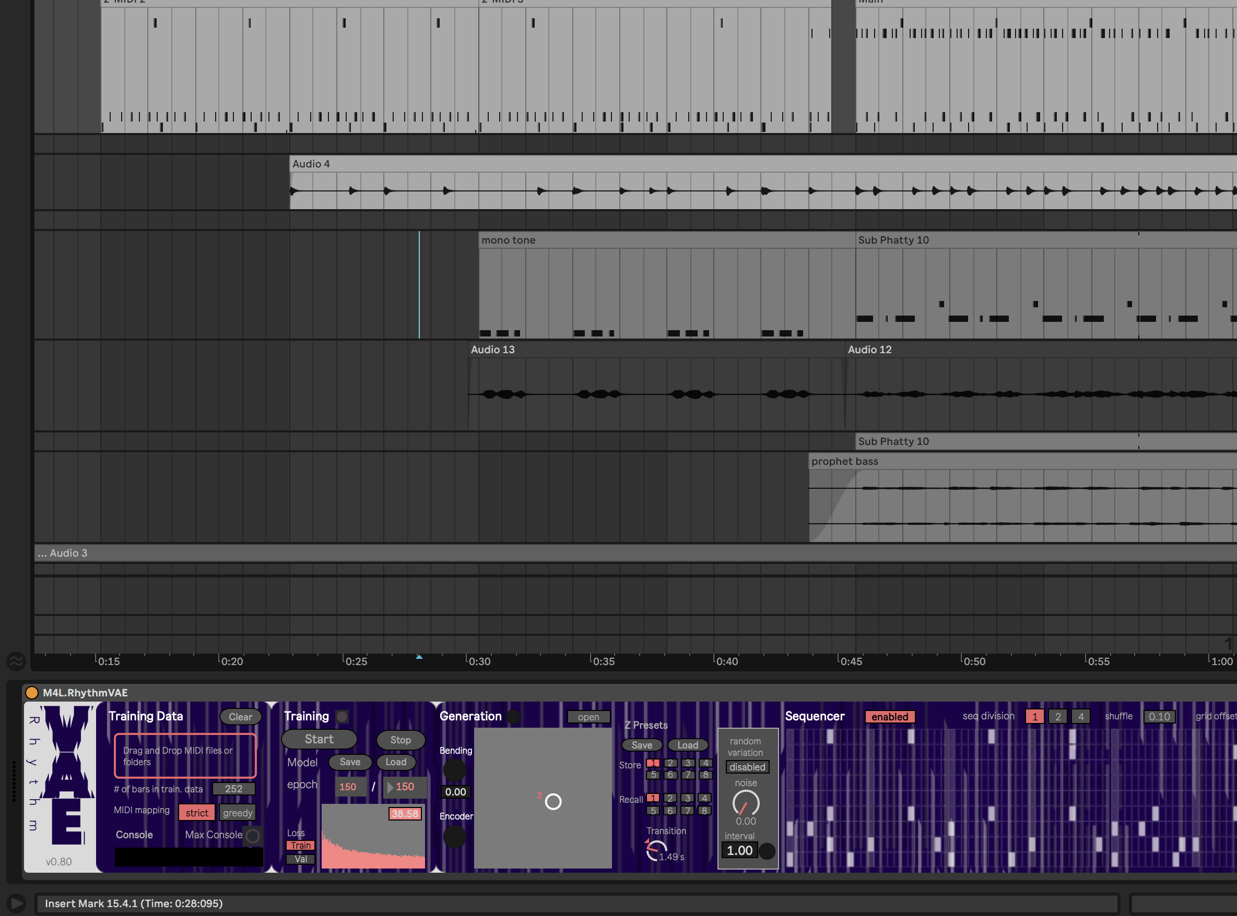Click the Z point in latent space pad
1237x916 pixels.
553,801
